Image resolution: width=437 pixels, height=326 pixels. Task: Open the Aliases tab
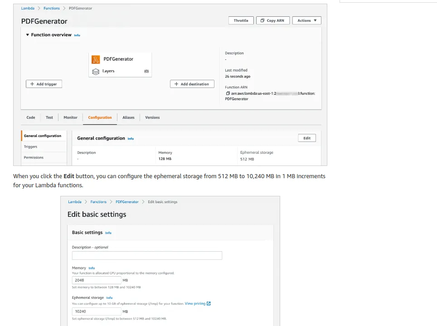click(128, 117)
